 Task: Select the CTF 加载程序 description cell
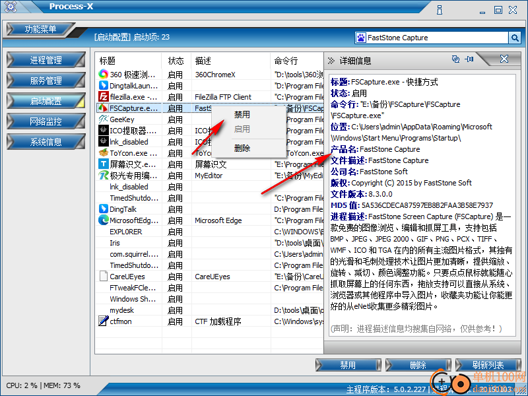tap(218, 321)
